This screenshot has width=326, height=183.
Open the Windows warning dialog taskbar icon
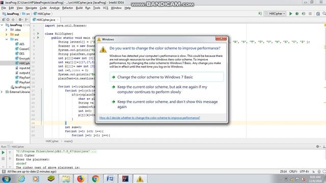click(140, 178)
